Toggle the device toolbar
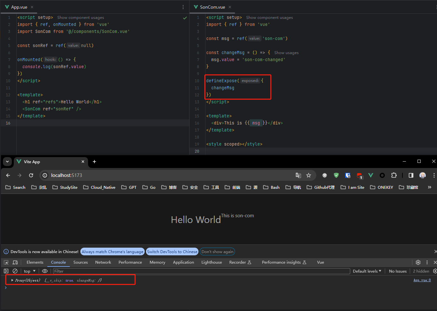The image size is (437, 311). pos(15,262)
